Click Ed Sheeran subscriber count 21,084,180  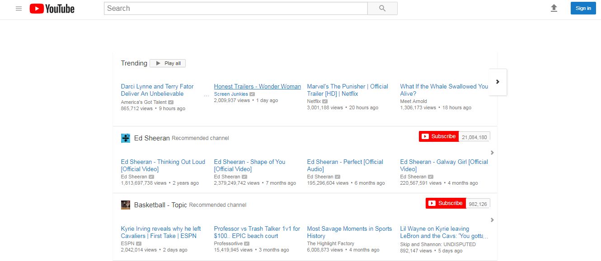pyautogui.click(x=474, y=137)
